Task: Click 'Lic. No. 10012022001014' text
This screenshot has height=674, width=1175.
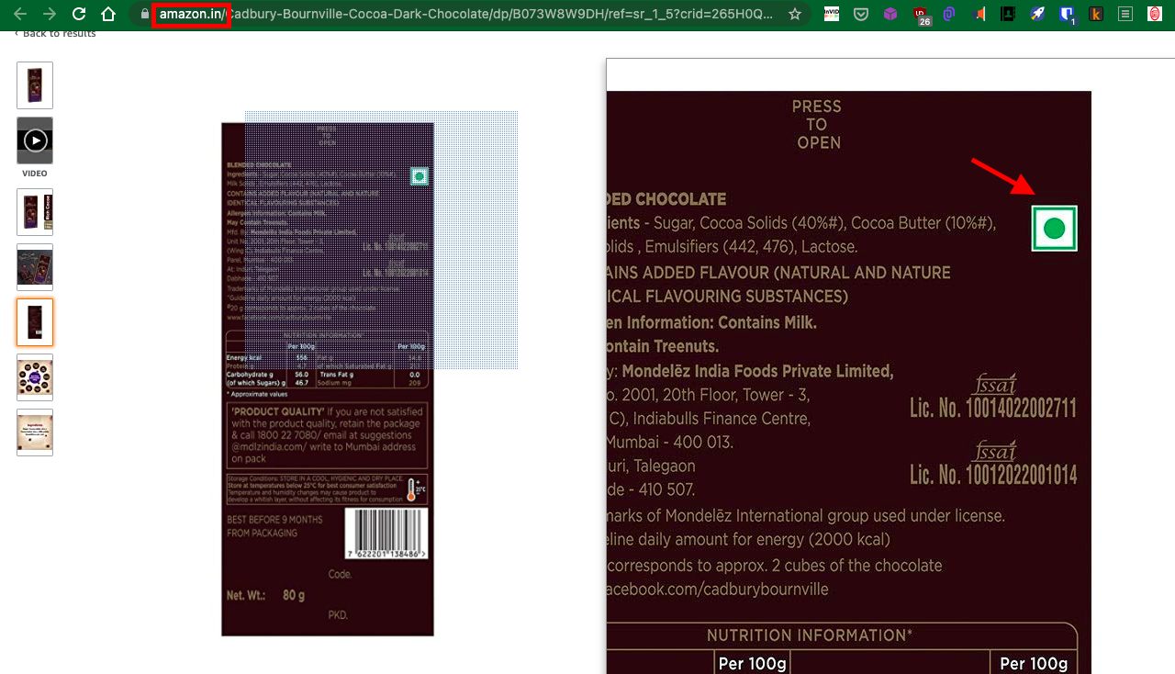Action: 993,475
